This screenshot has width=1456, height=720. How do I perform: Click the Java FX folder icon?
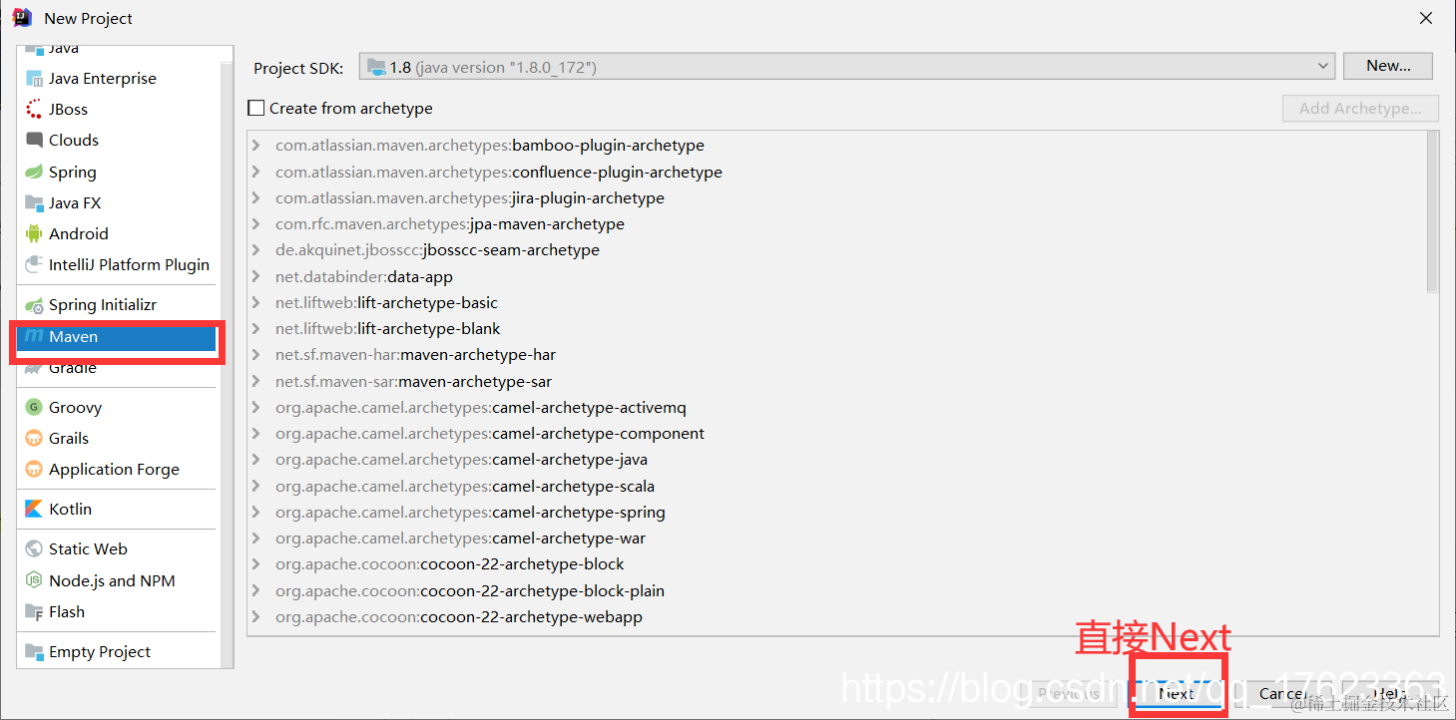pos(34,203)
